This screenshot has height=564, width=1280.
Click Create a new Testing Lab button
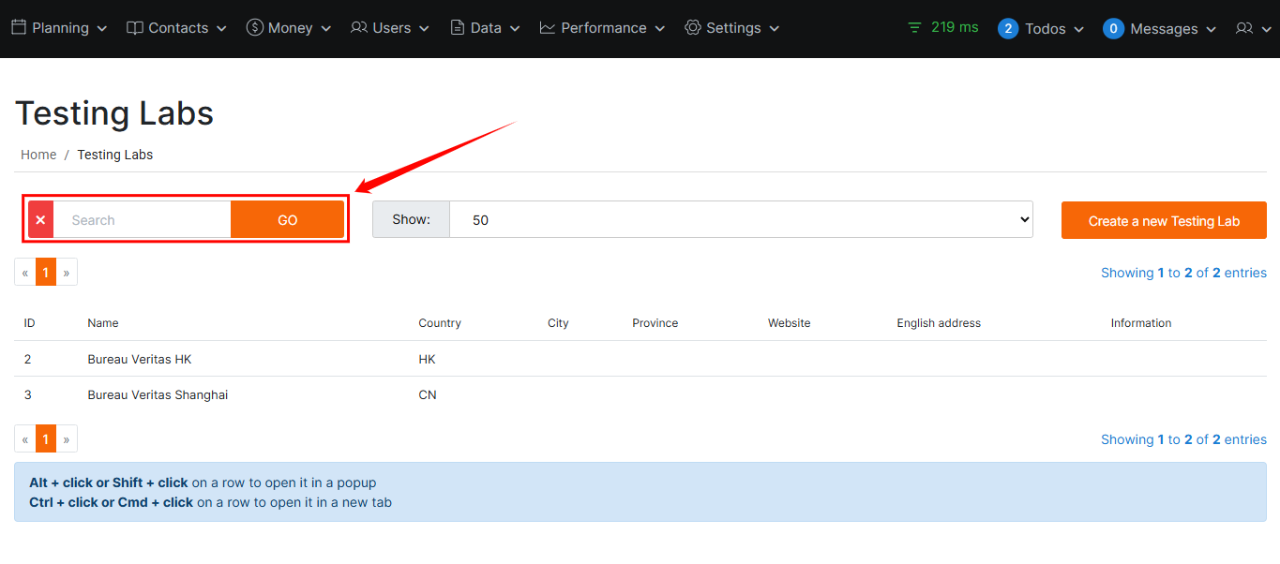click(x=1164, y=221)
